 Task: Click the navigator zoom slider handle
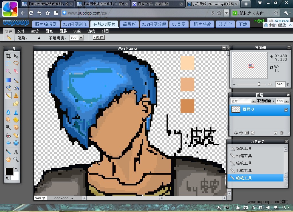pos(259,84)
